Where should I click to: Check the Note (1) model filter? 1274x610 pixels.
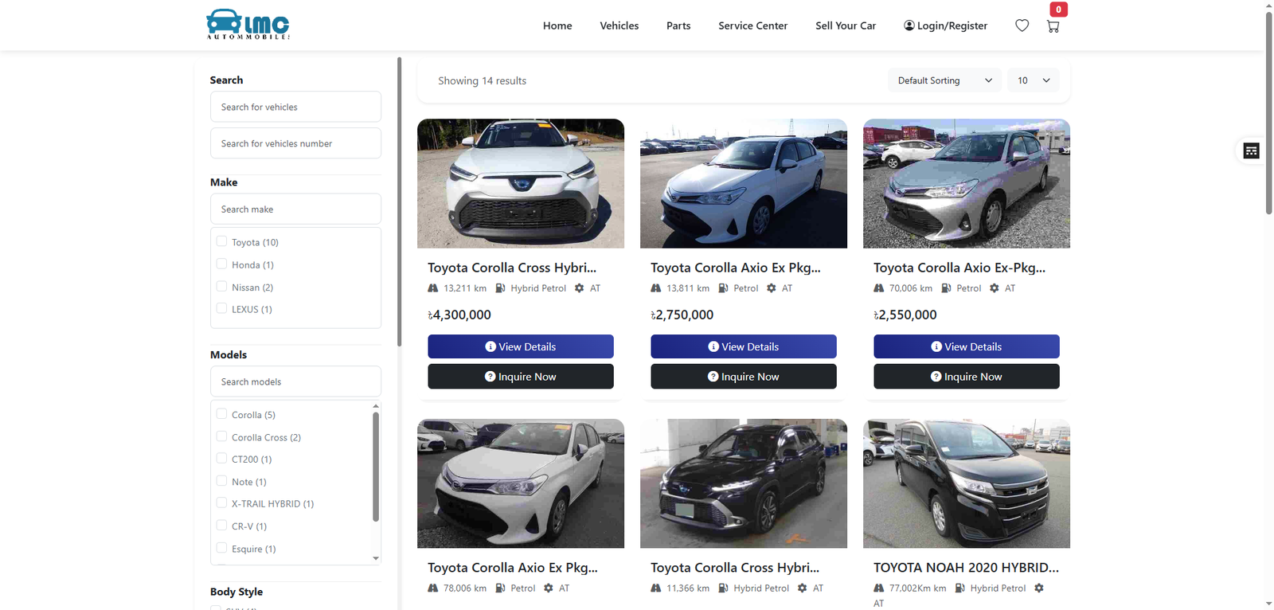(221, 481)
